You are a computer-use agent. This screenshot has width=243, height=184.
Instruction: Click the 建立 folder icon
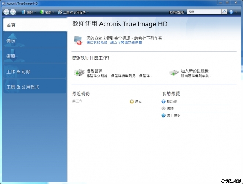[x=132, y=101]
